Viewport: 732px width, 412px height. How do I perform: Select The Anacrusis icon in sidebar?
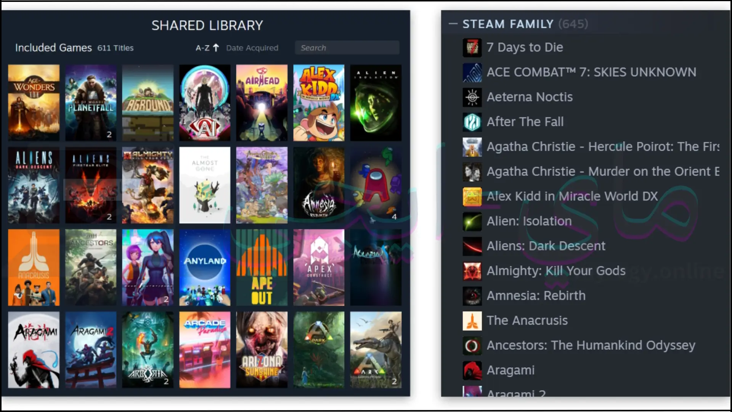pos(472,320)
